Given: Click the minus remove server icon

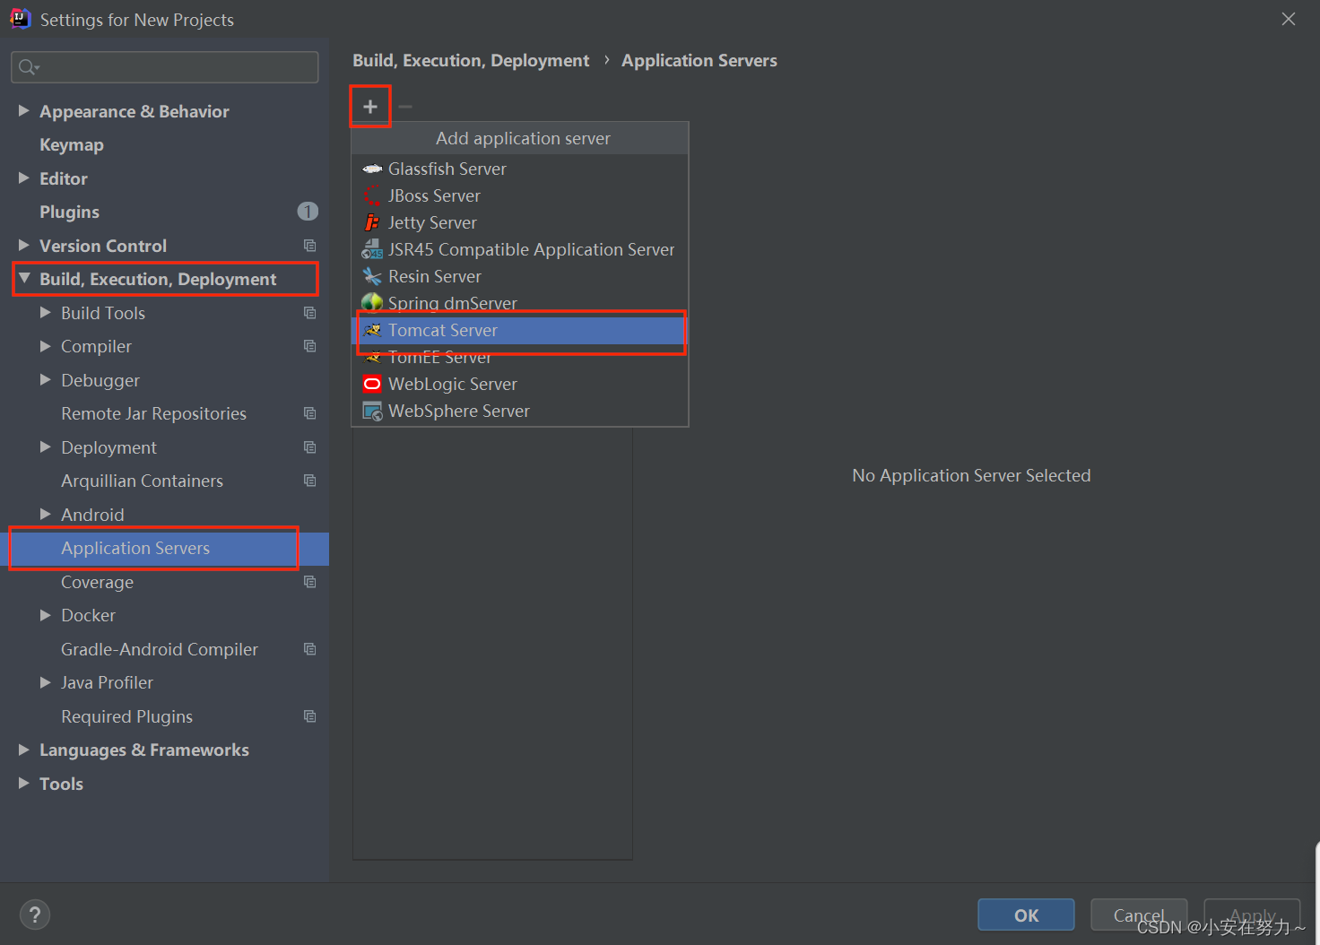Looking at the screenshot, I should (405, 107).
